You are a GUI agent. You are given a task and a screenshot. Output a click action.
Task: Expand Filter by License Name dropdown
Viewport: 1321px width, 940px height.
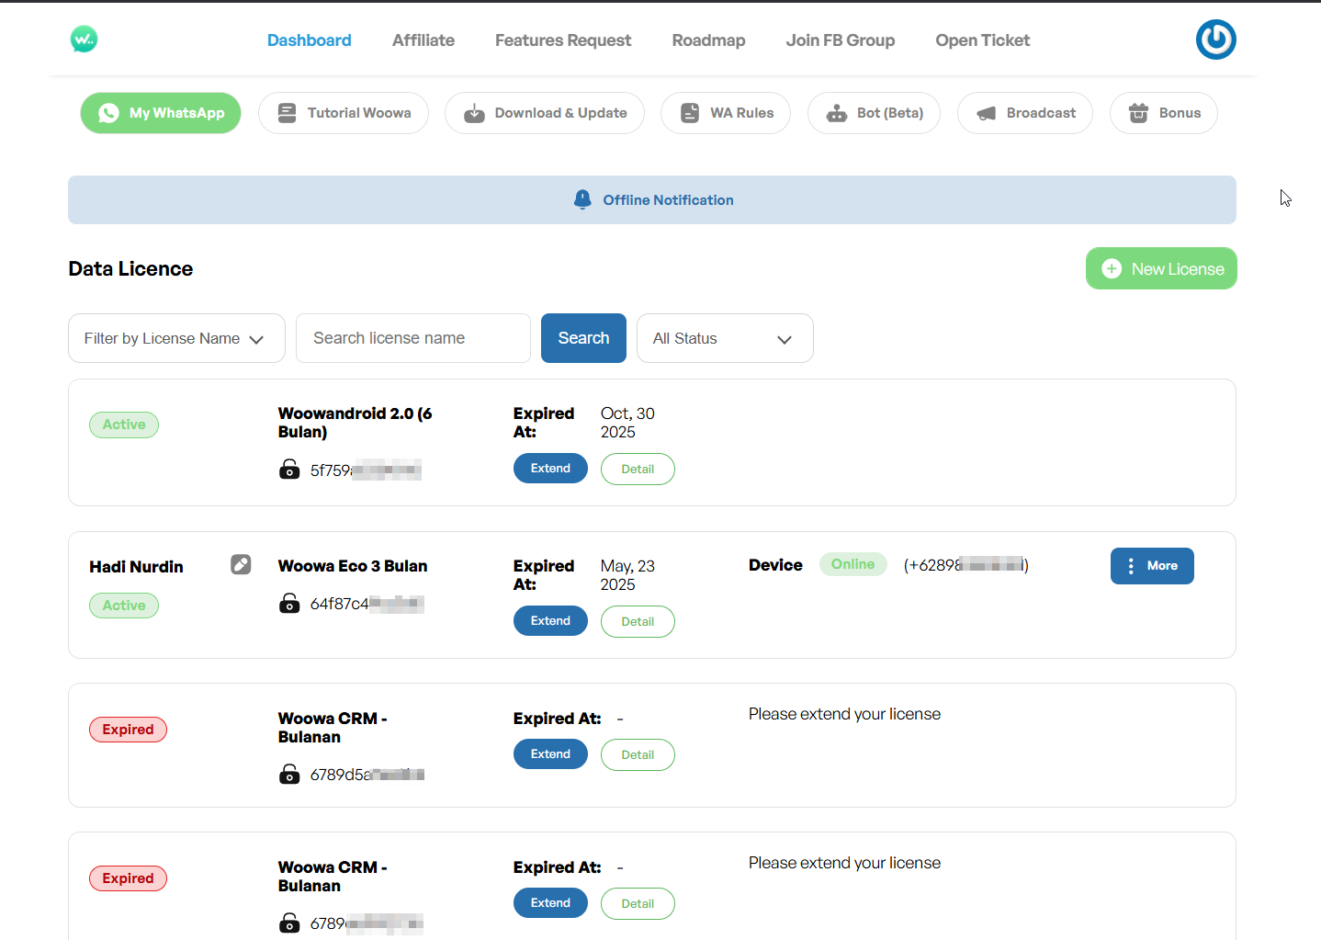(x=176, y=338)
